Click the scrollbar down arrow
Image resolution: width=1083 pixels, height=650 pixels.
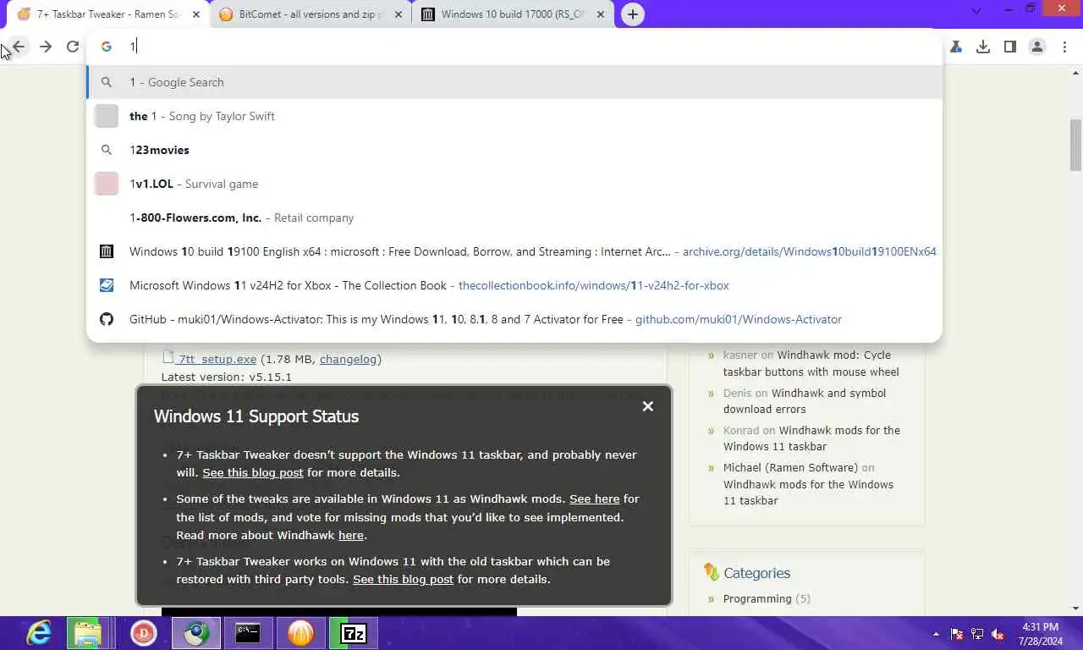(x=1075, y=608)
